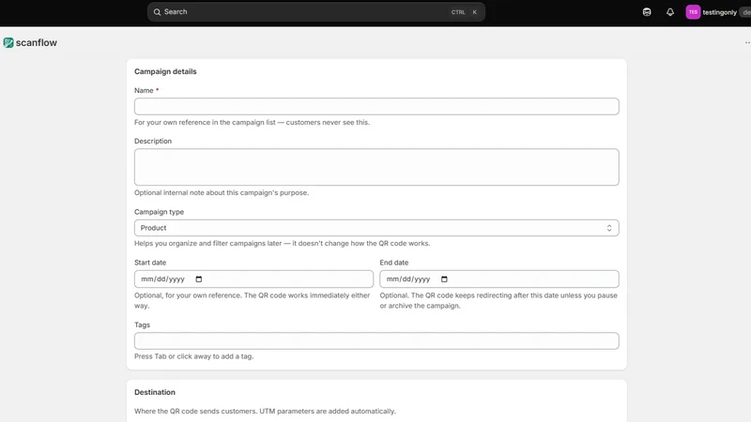This screenshot has height=422, width=751.
Task: Click the End date label
Action: pyautogui.click(x=394, y=263)
